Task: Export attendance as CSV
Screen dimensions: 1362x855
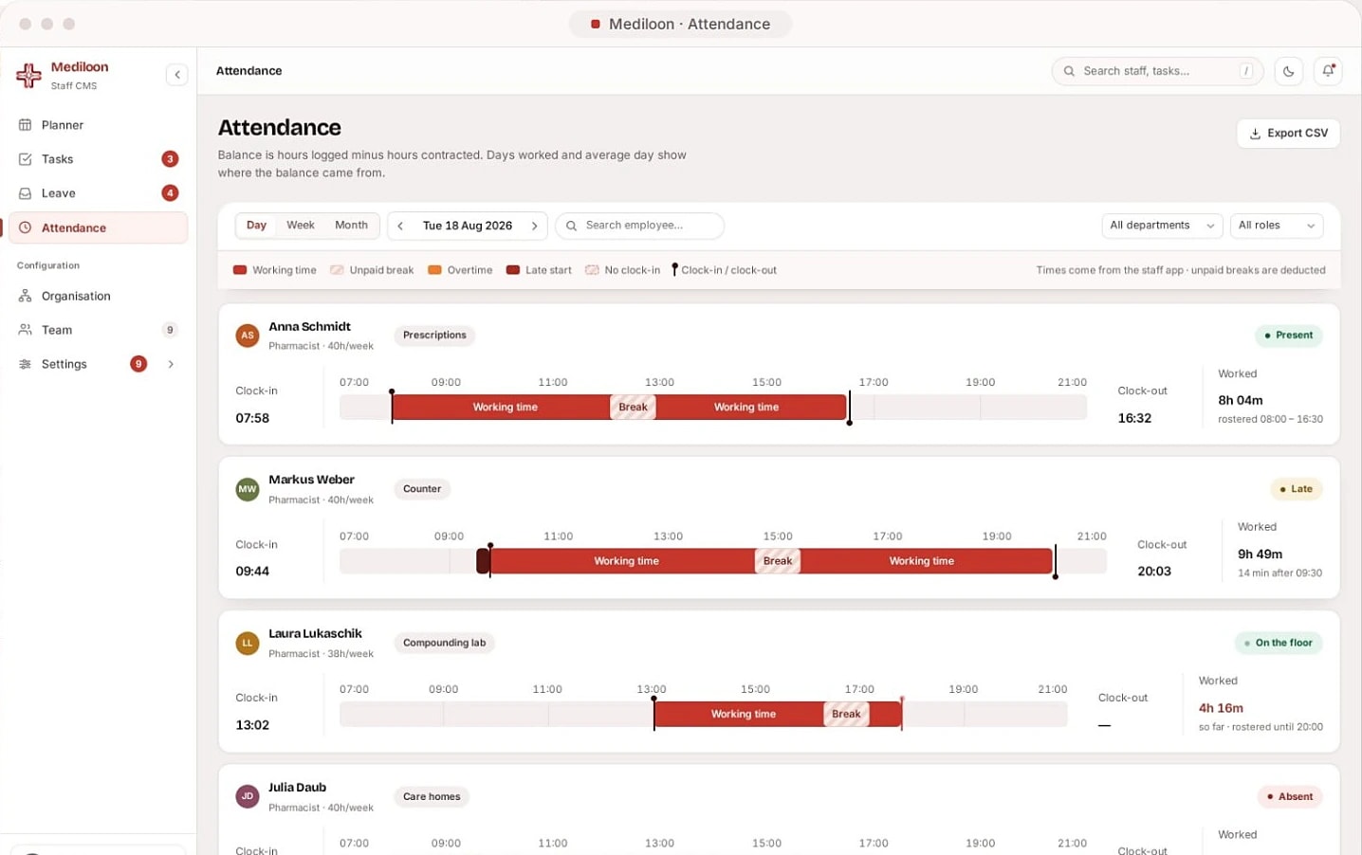Action: tap(1288, 134)
